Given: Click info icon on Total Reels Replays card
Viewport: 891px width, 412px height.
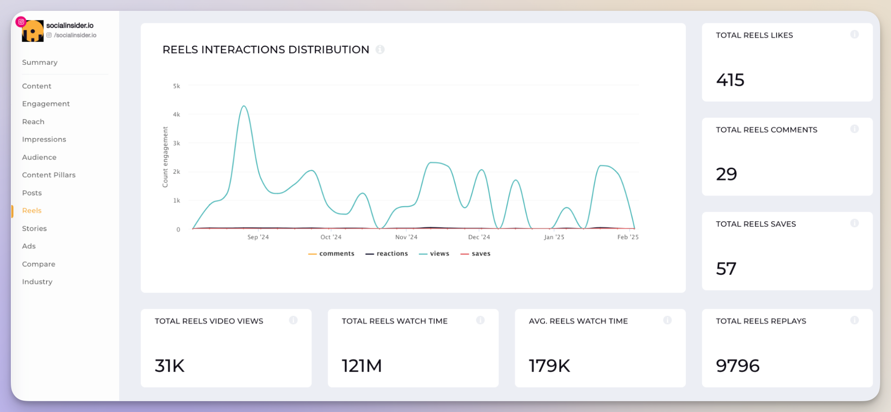Looking at the screenshot, I should pyautogui.click(x=854, y=320).
